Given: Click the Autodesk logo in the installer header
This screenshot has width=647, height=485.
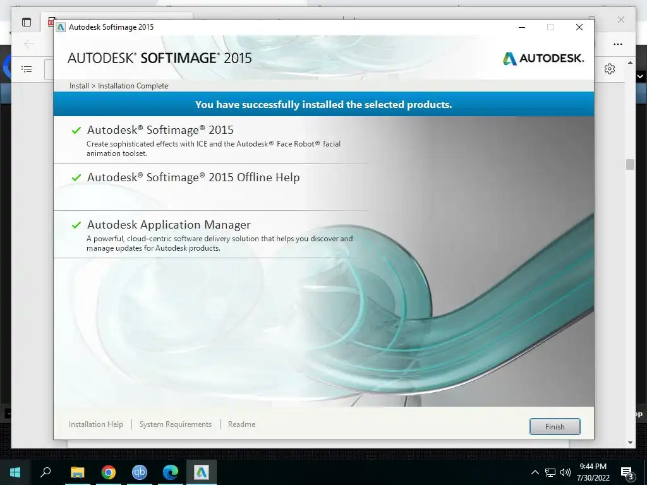Looking at the screenshot, I should [543, 58].
